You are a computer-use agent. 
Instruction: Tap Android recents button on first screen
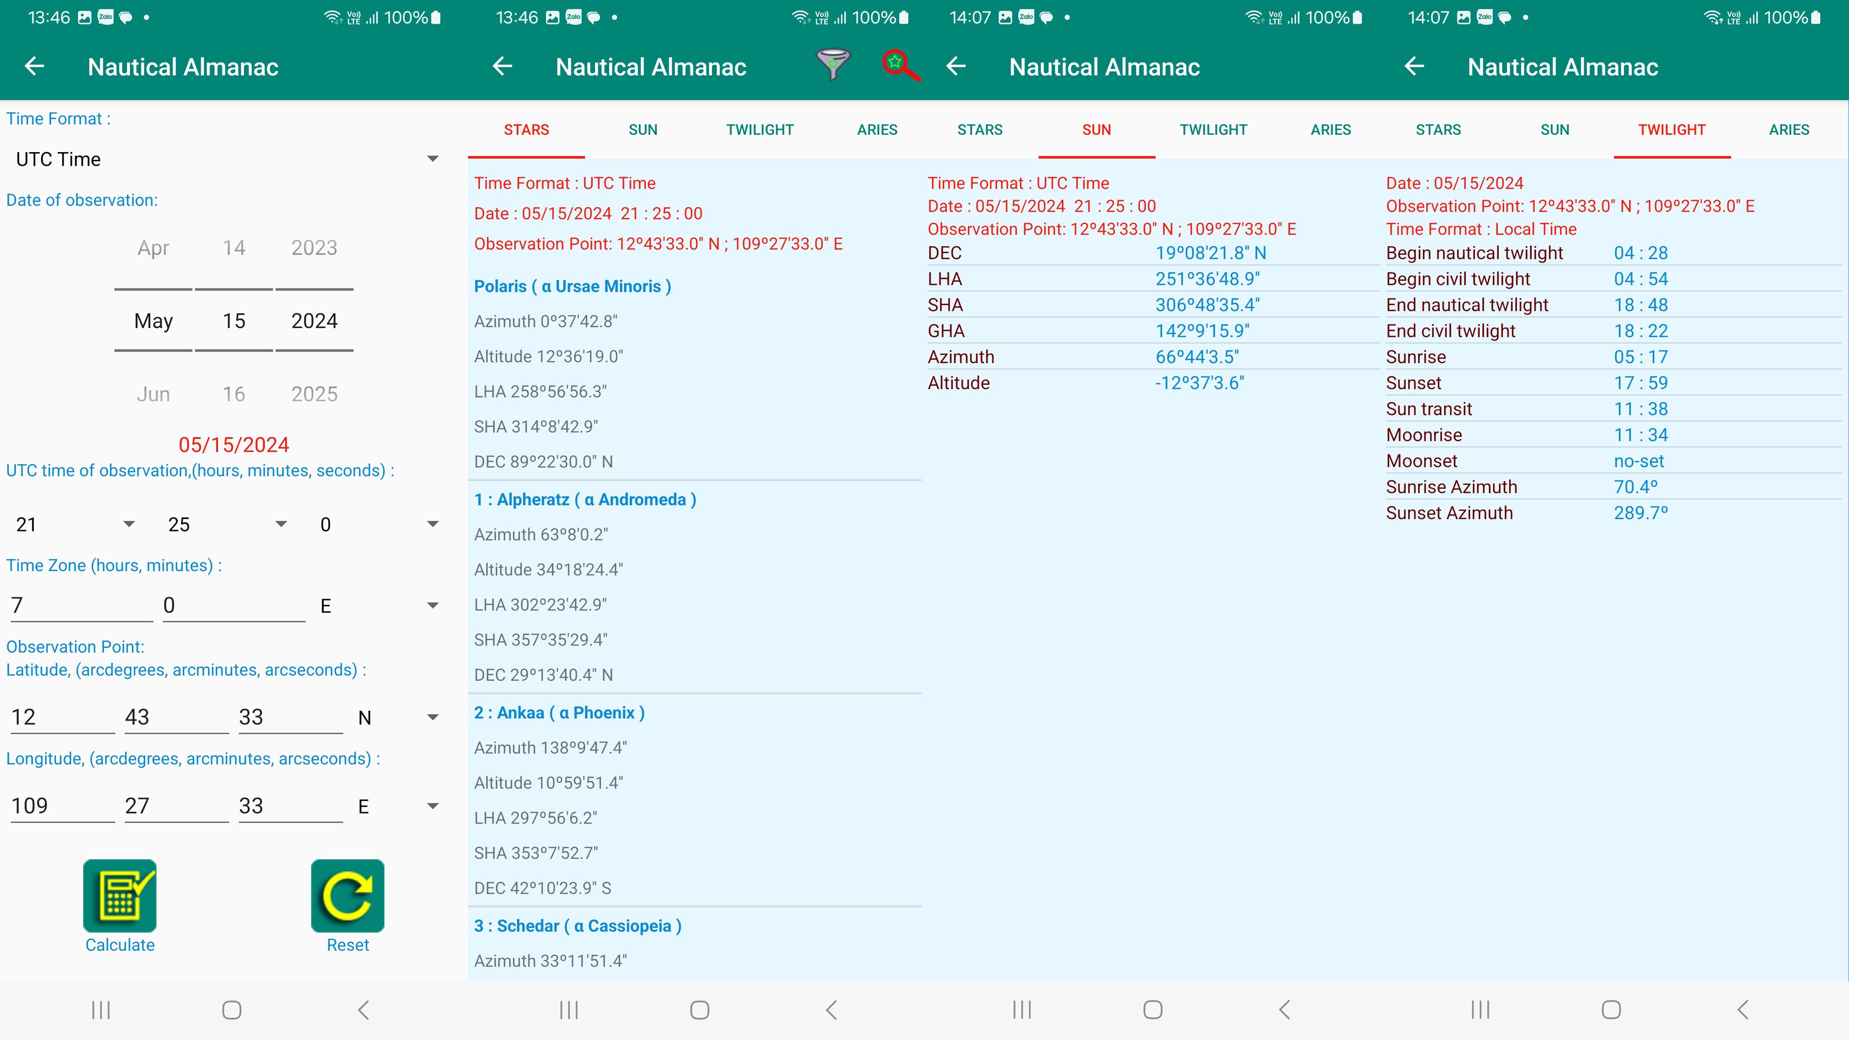(101, 1010)
